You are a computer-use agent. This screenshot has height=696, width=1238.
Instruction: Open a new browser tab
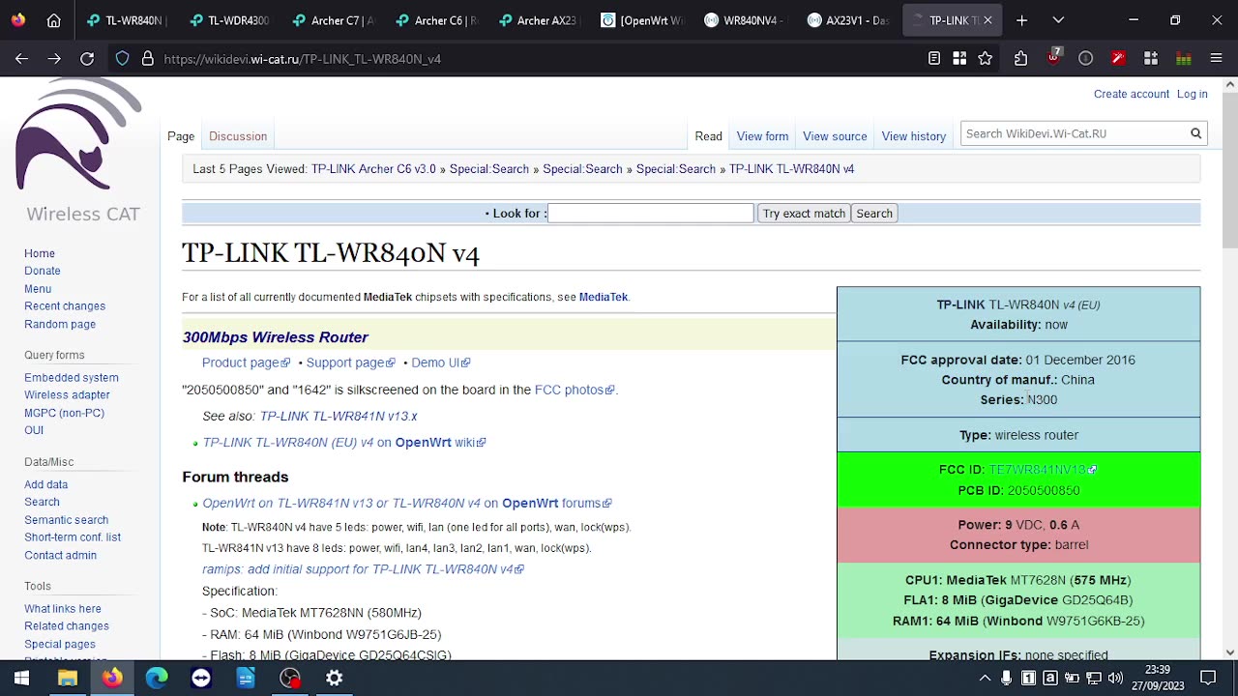pyautogui.click(x=1021, y=20)
